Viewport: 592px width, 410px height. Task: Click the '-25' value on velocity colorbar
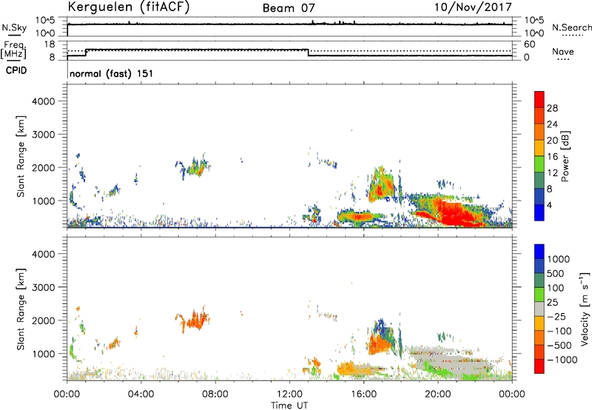556,316
